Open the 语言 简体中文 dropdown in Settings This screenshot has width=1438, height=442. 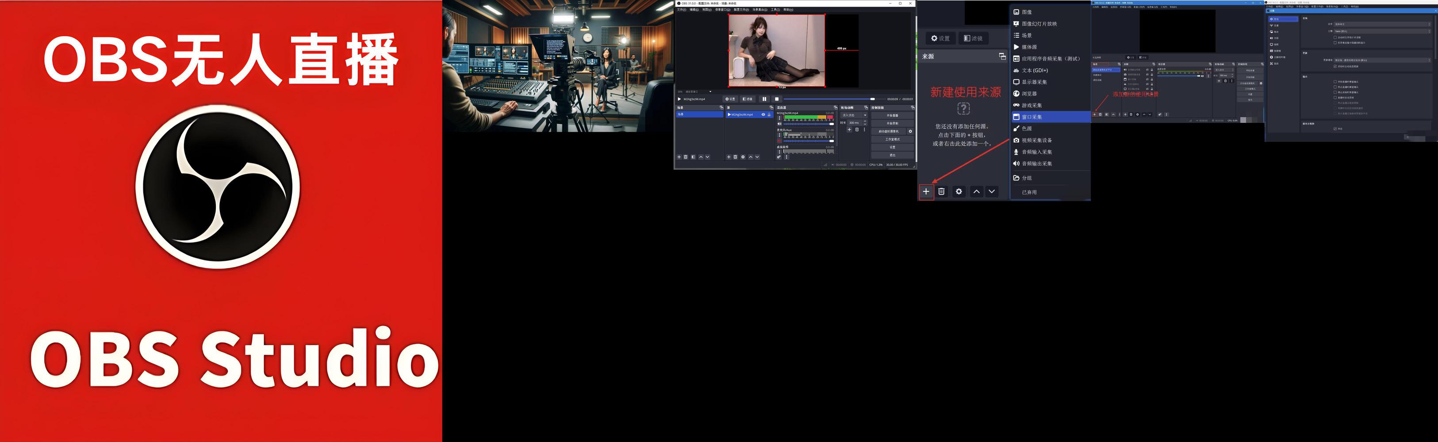point(1382,24)
